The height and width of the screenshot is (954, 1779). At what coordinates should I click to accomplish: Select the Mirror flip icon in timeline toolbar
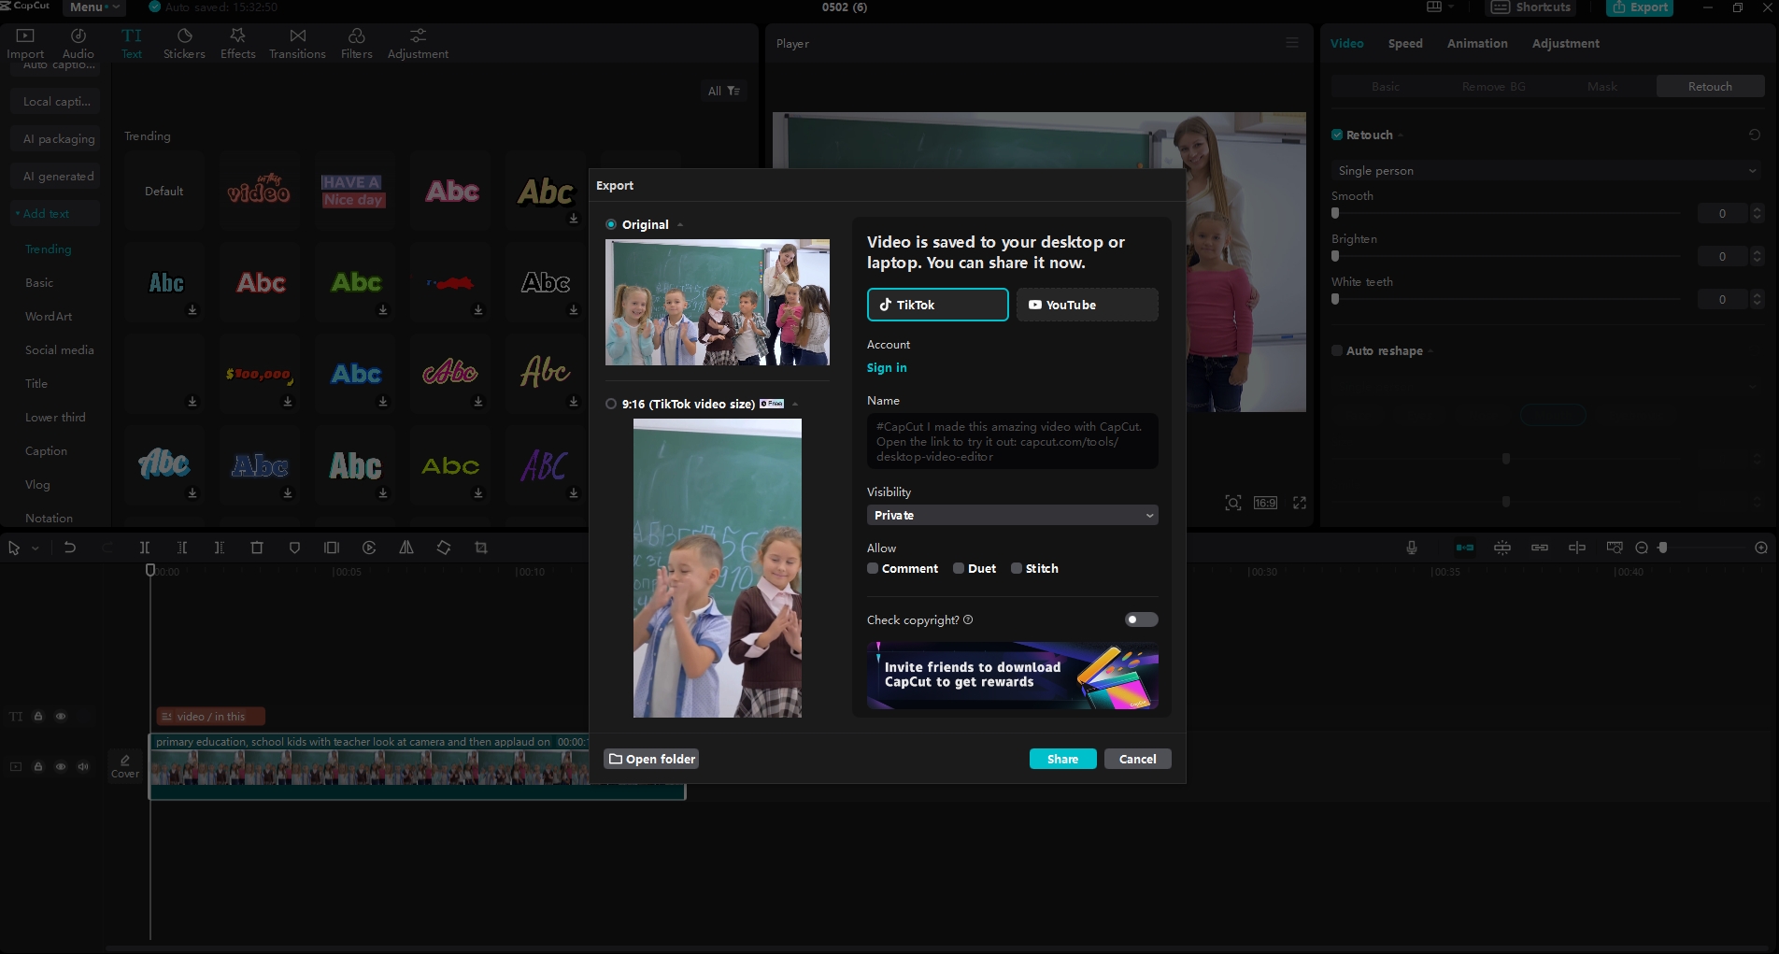pos(406,548)
